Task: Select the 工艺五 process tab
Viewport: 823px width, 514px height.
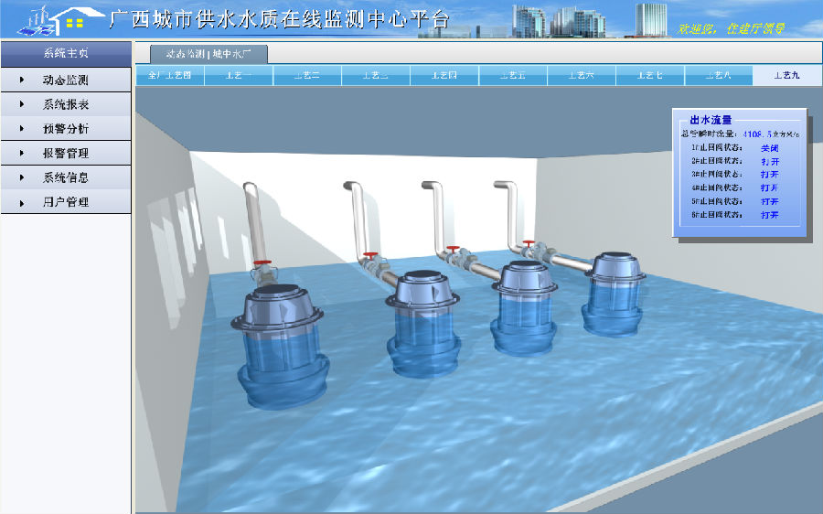Action: tap(513, 75)
